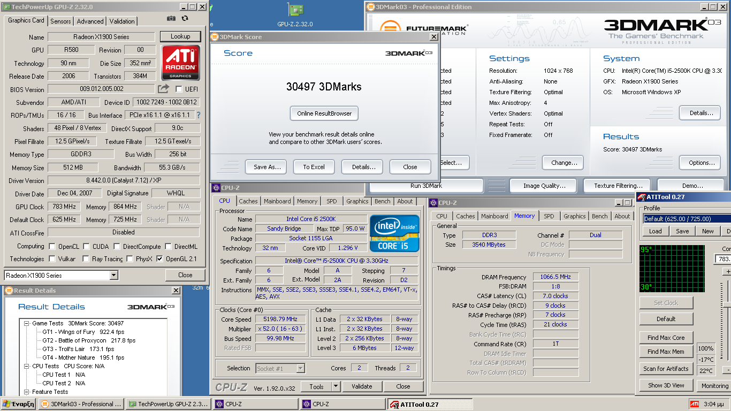Switch to the GPU-Z Validation tab
The width and height of the screenshot is (731, 411).
point(122,21)
